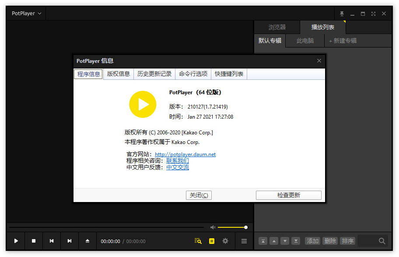Switch to the 浏览器 tab
Image resolution: width=399 pixels, height=257 pixels.
[277, 27]
